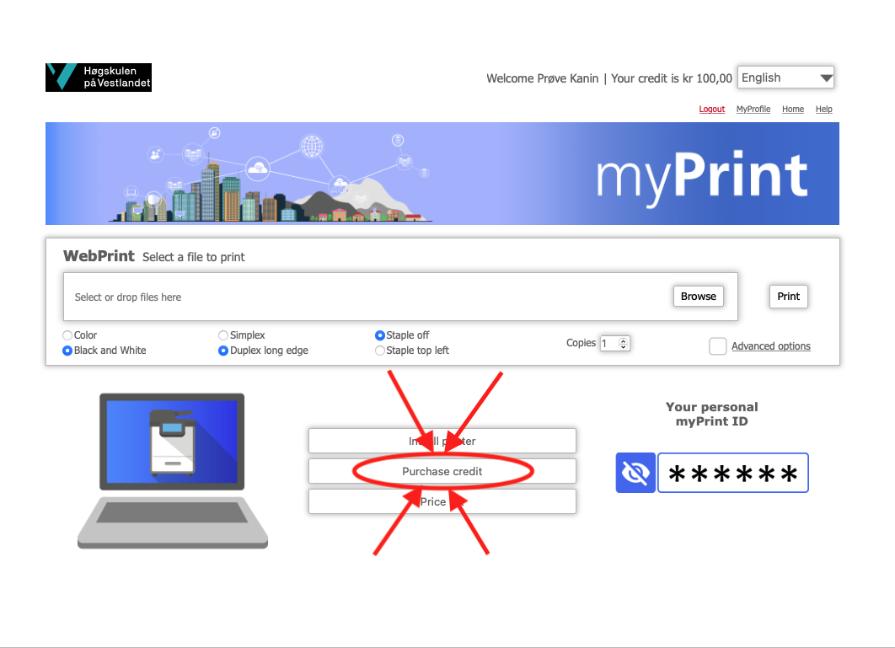Click the Print button
Image resolution: width=895 pixels, height=648 pixels.
(788, 297)
